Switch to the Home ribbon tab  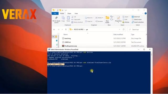click(62, 13)
